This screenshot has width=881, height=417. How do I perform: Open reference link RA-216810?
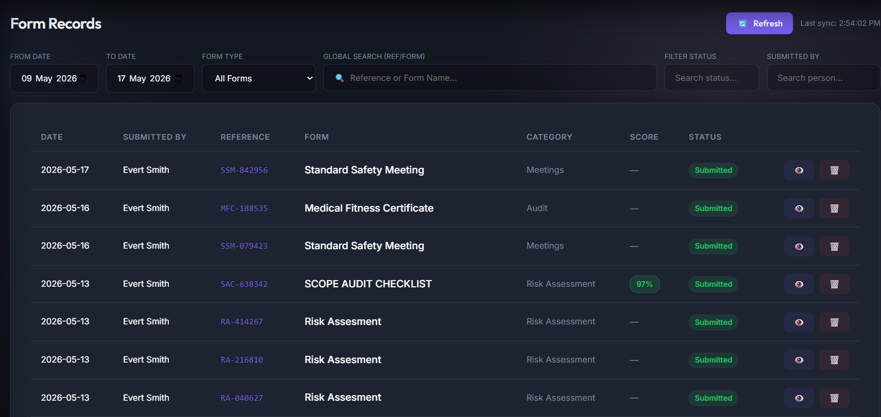tap(242, 360)
